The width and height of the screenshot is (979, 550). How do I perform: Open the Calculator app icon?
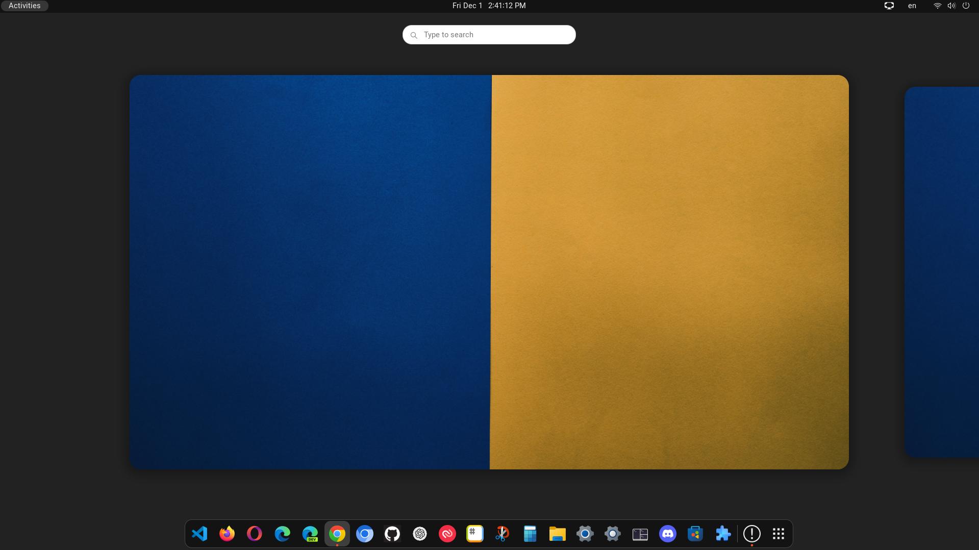coord(530,534)
